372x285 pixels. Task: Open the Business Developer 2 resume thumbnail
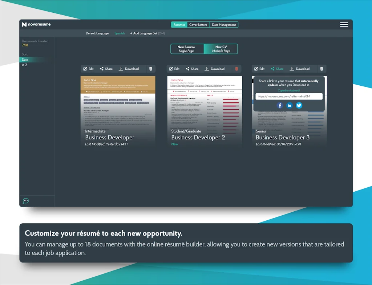205,111
